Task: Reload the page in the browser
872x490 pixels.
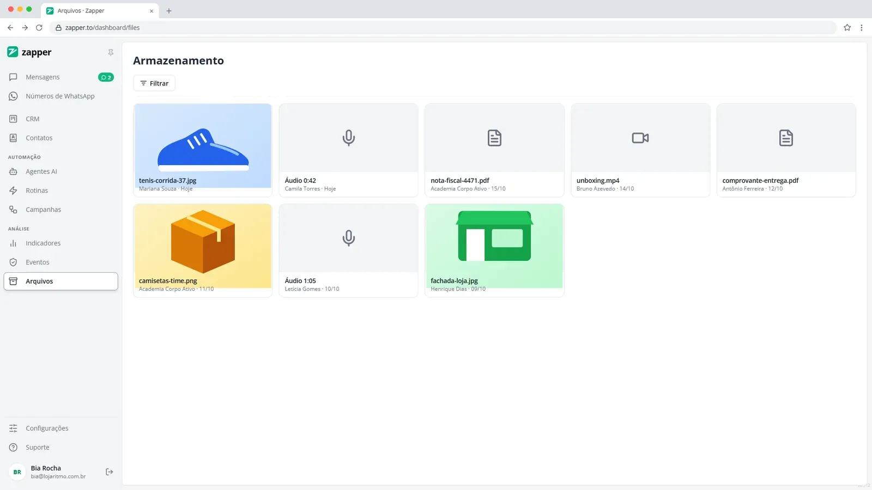Action: tap(39, 28)
